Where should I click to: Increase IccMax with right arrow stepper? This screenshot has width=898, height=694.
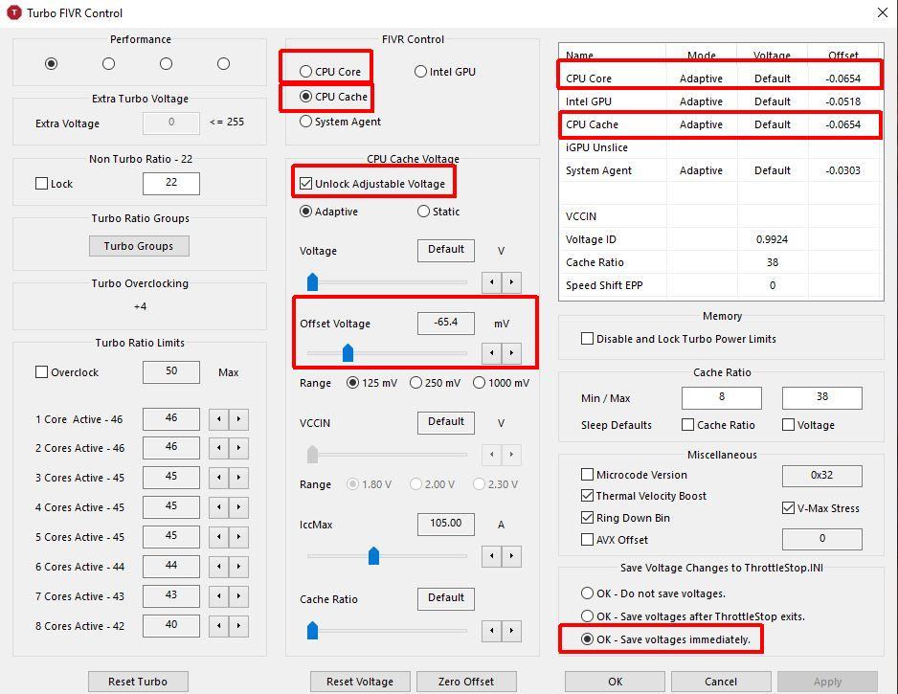pos(511,556)
